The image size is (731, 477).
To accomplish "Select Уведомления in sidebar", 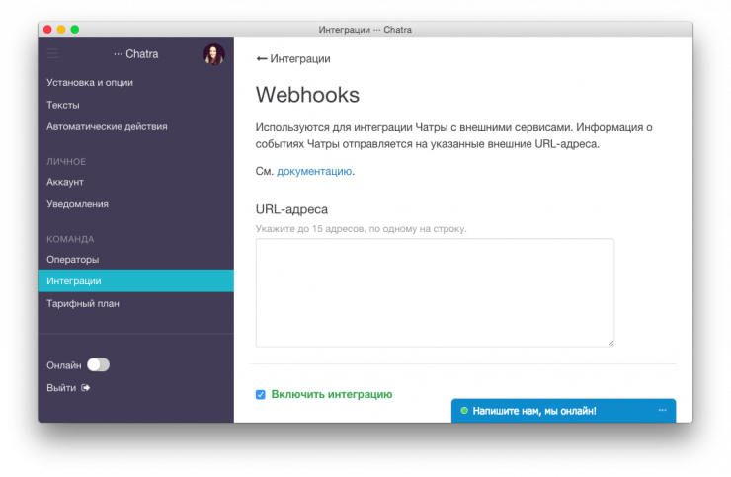I will (x=77, y=204).
